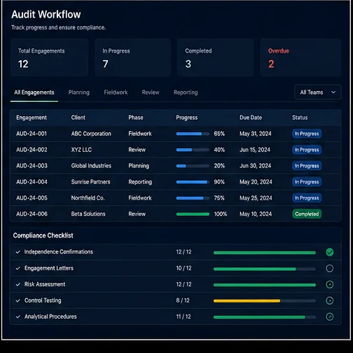Click Completed badge for AUD-24-006
Image resolution: width=353 pixels, height=353 pixels.
[307, 214]
